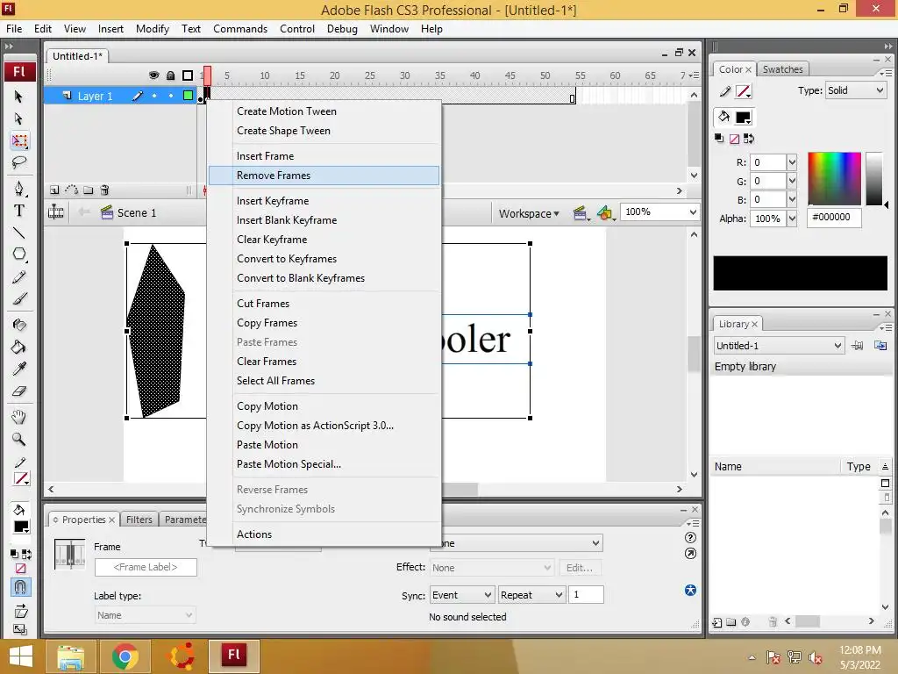Select the Pencil tool
Image resolution: width=898 pixels, height=674 pixels.
coord(19,277)
